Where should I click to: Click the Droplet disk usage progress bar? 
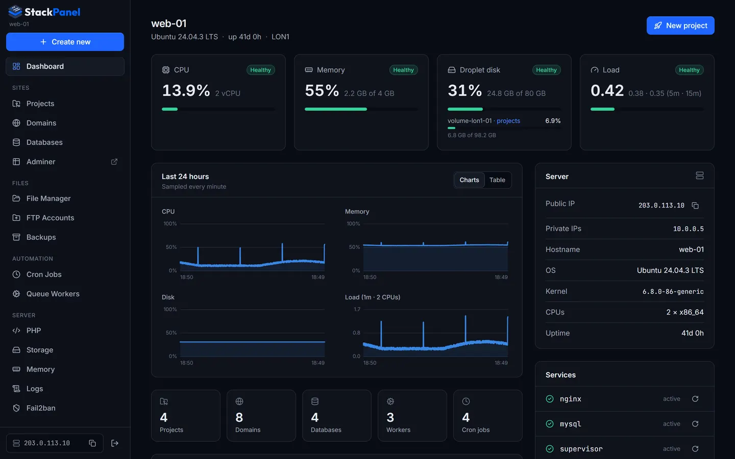click(x=504, y=109)
